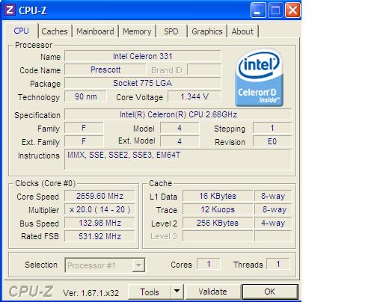The image size is (383, 302).
Task: Click the Tools button
Action: coord(150,292)
